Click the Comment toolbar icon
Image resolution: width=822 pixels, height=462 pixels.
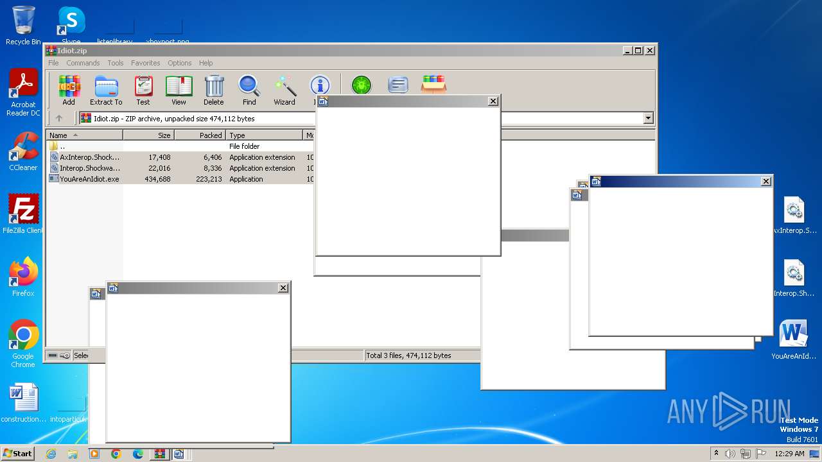[x=398, y=85]
